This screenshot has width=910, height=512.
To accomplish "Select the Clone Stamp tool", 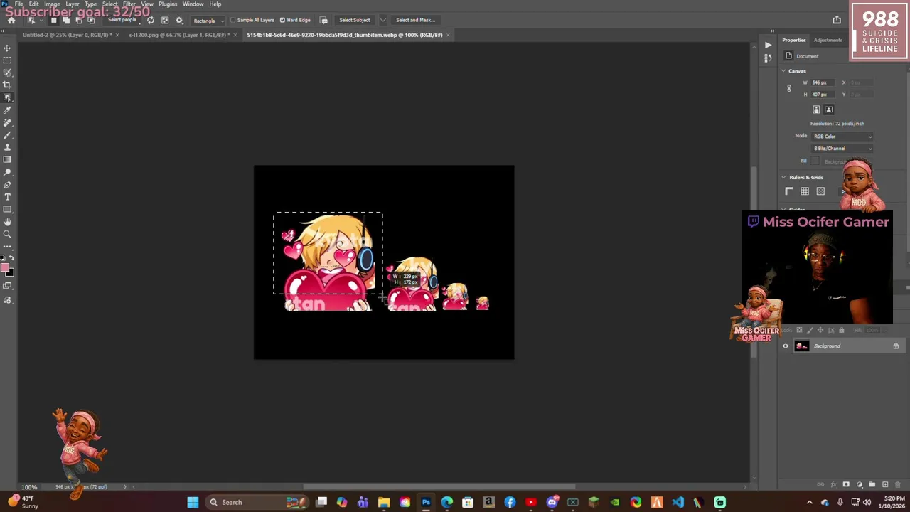I will coord(7,147).
